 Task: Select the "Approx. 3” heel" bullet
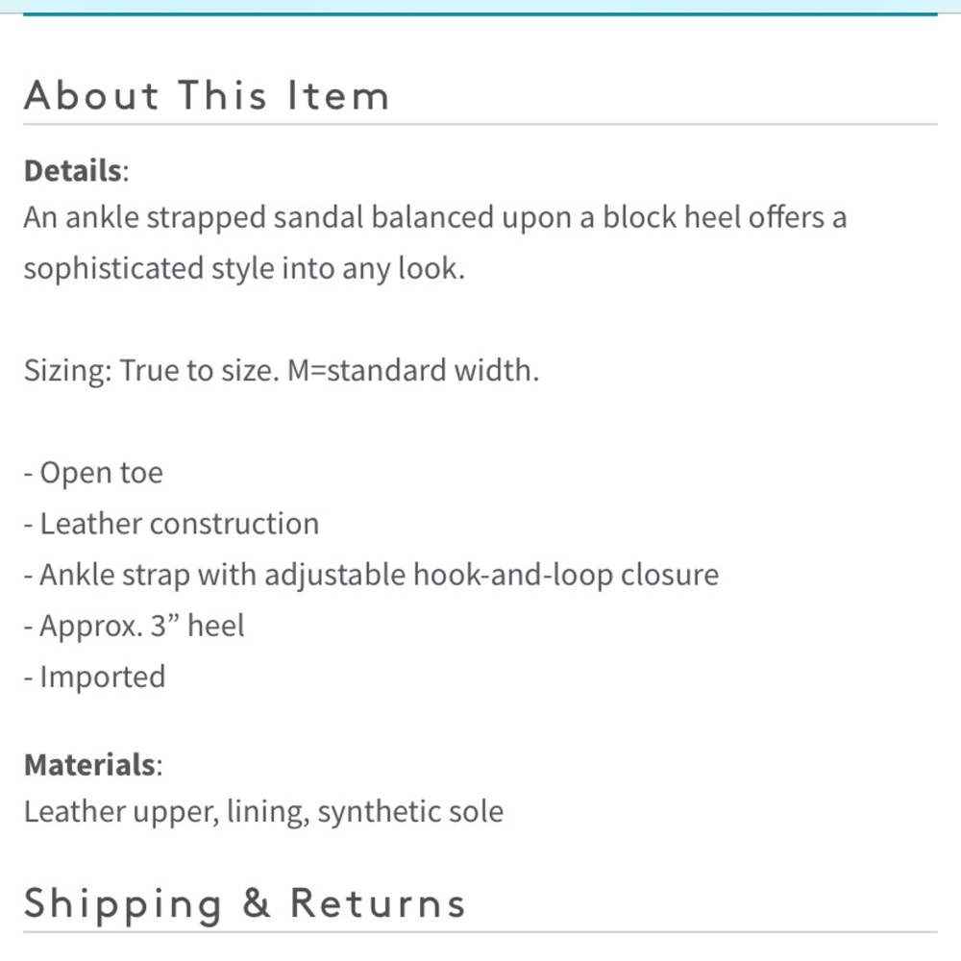pyautogui.click(x=134, y=626)
